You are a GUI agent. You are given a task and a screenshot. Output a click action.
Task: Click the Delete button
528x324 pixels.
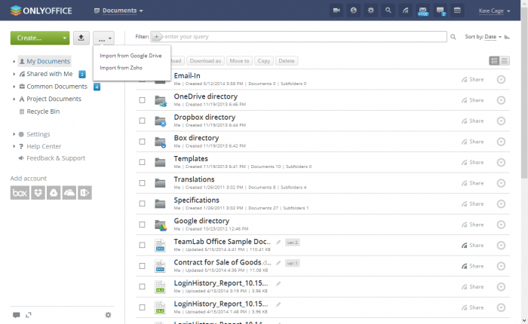click(287, 61)
